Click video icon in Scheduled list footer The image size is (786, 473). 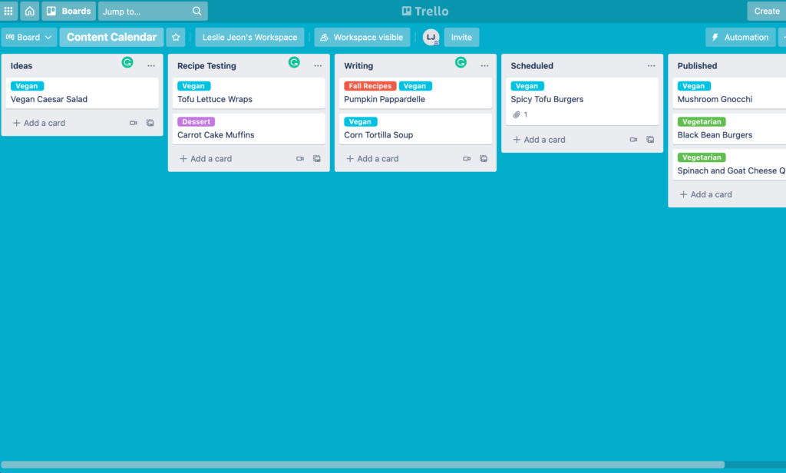tap(633, 140)
